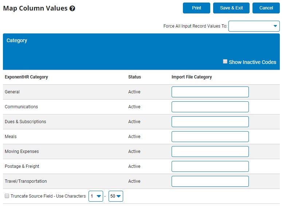Select the Meals import category field

tap(210, 137)
